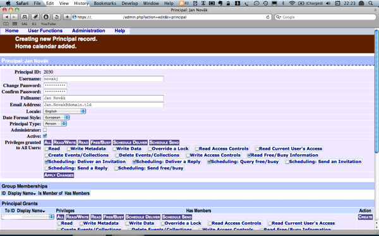Uncheck the Active checkbox
Screen dimensions: 379x236
tap(45, 136)
